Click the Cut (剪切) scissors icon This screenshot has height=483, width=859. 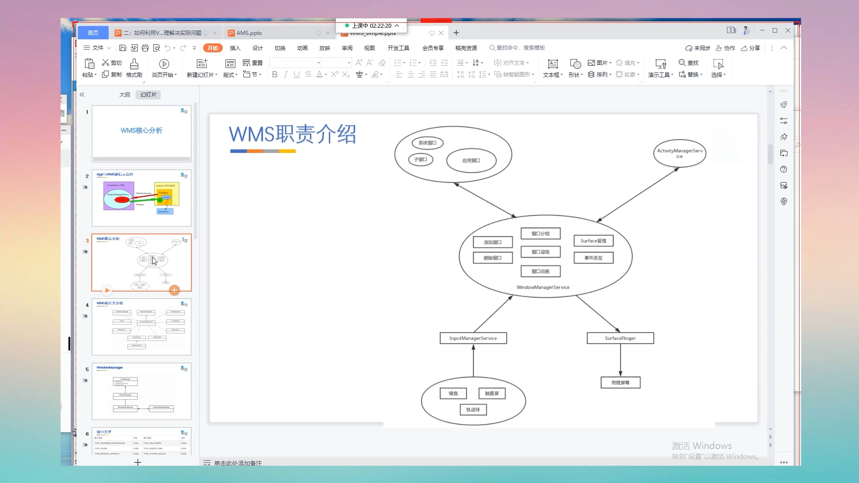click(106, 63)
